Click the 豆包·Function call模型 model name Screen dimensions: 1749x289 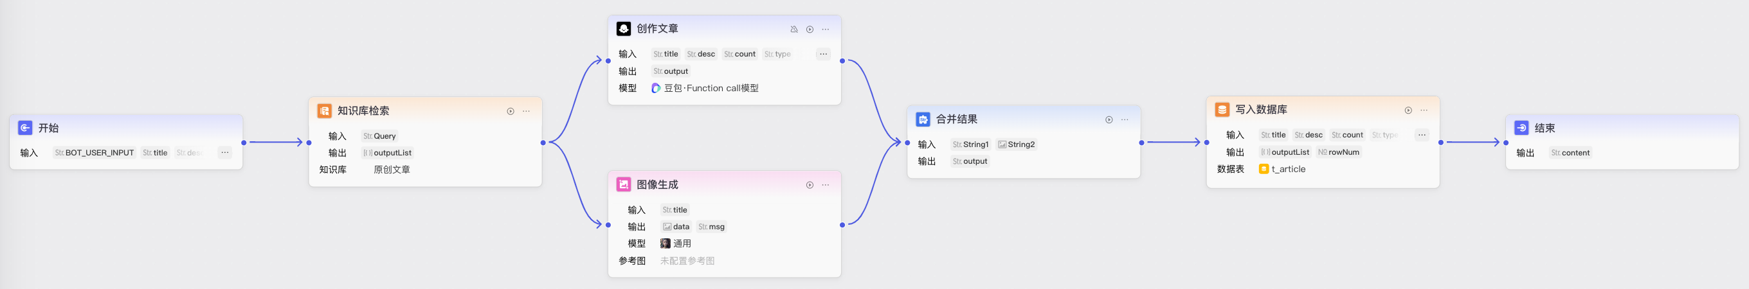712,88
